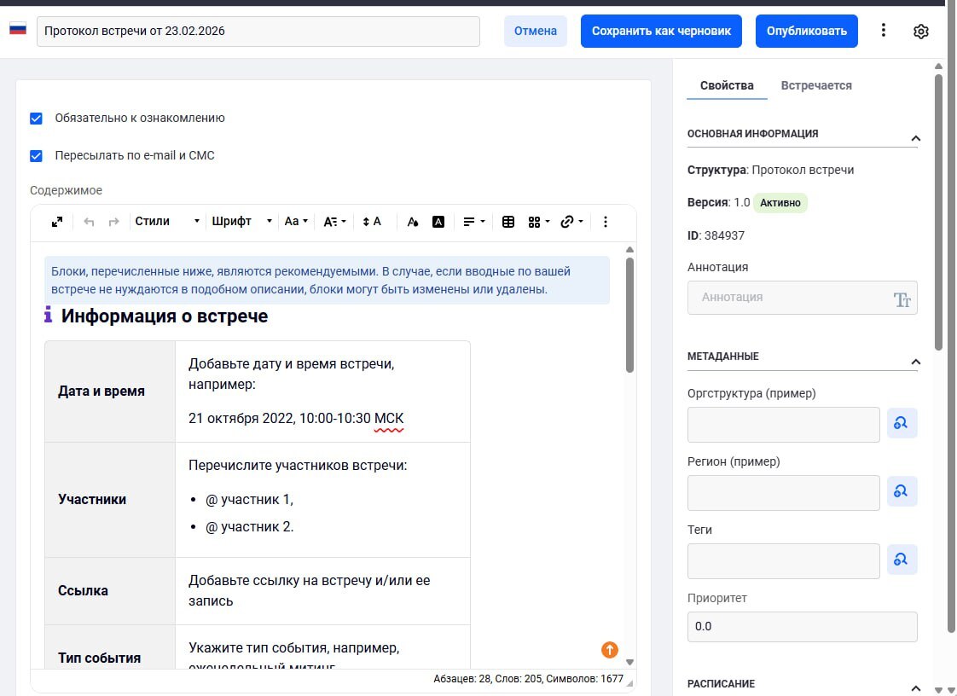Click the text @ участник 2.
The height and width of the screenshot is (696, 957).
[x=249, y=526]
